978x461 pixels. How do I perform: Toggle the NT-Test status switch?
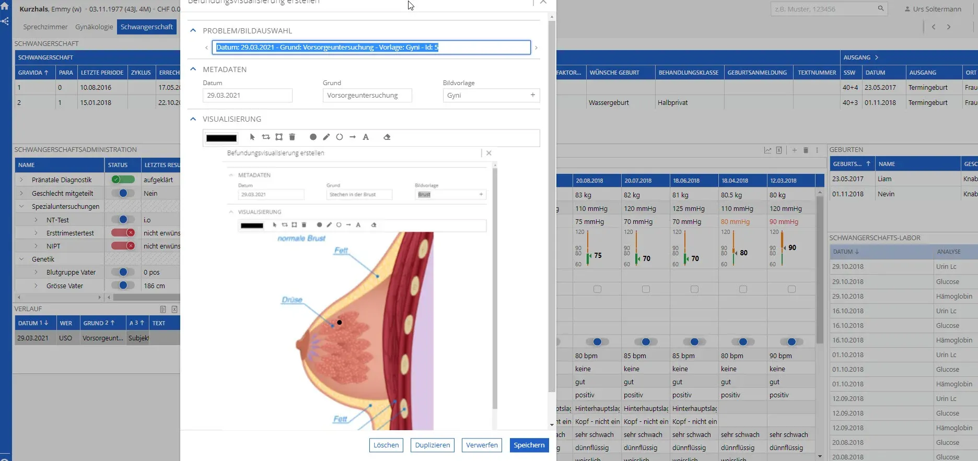coord(123,220)
